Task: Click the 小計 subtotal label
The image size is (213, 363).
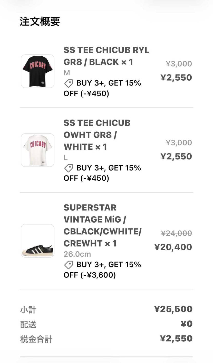Action: [28, 310]
